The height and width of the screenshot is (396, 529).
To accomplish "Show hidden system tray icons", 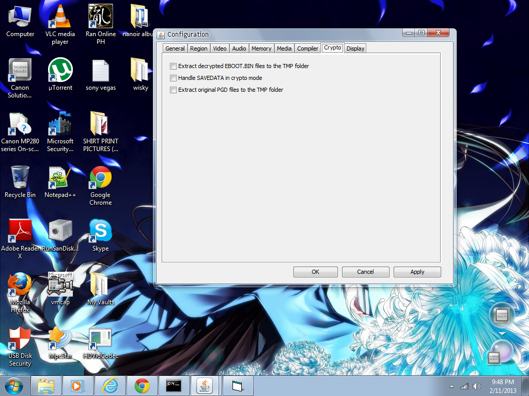I will (452, 386).
